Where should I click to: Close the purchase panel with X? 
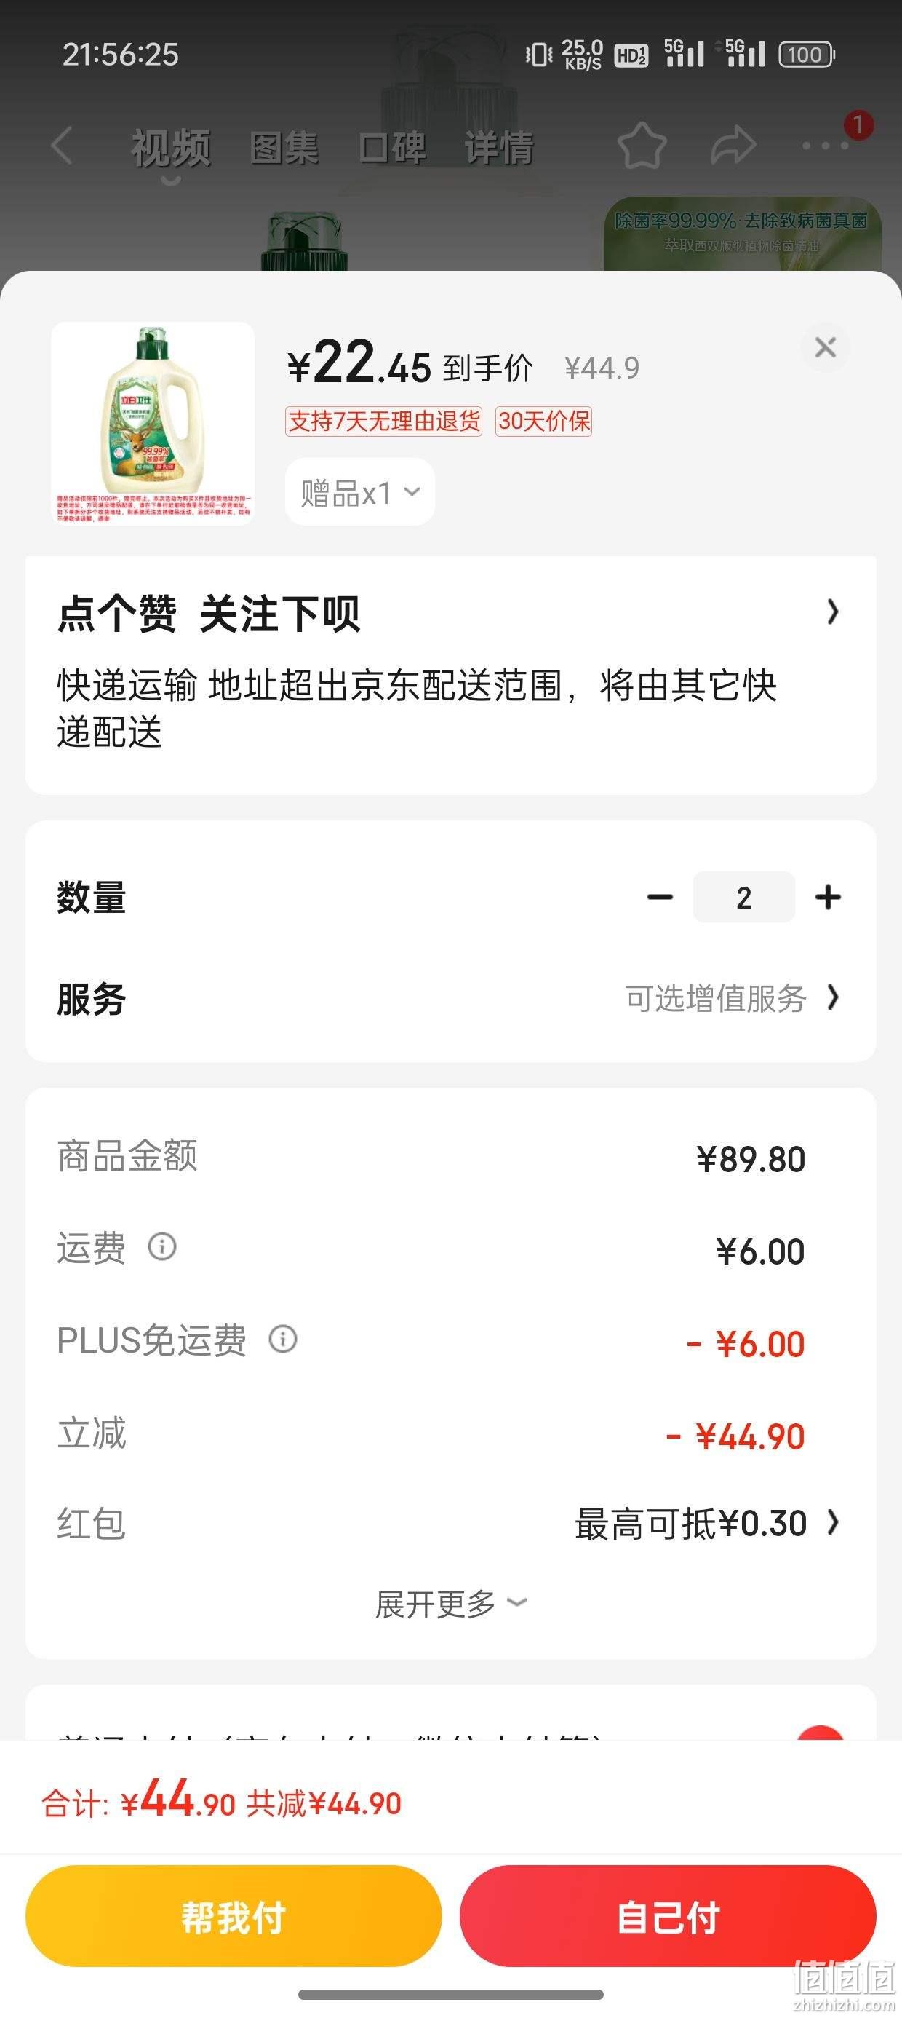pyautogui.click(x=826, y=347)
